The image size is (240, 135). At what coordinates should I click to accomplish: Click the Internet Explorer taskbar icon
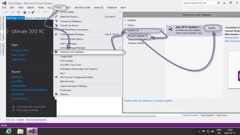[9, 131]
